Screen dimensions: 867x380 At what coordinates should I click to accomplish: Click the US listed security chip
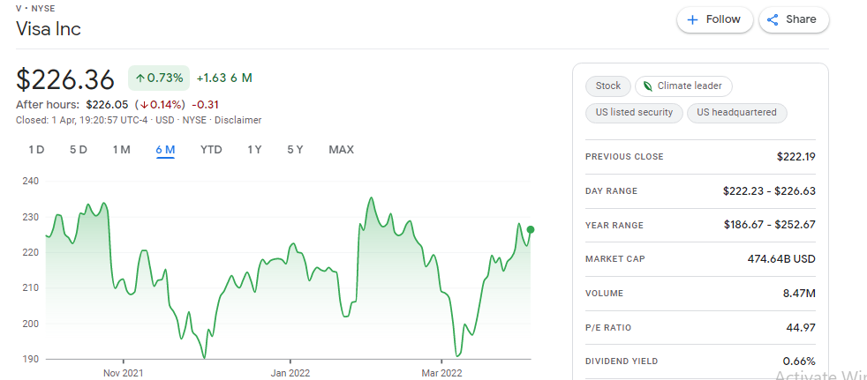coord(634,113)
